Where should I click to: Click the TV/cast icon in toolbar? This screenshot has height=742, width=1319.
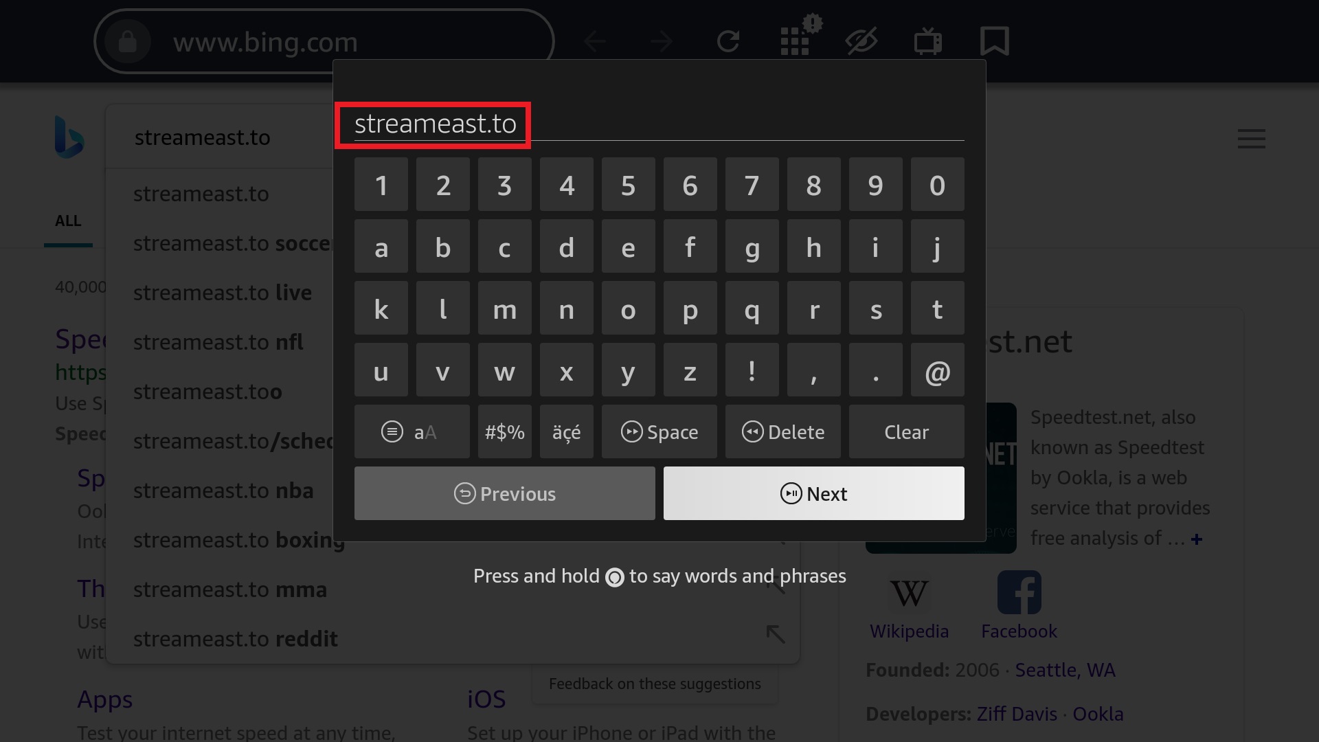(x=927, y=40)
